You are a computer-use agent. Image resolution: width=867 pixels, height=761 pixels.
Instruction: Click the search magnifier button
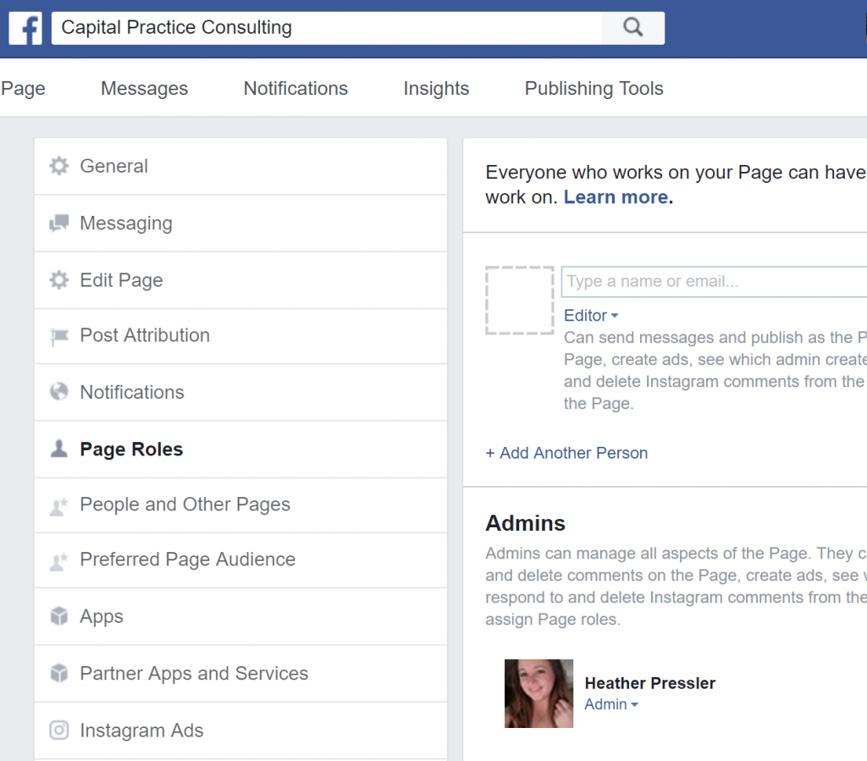point(633,28)
